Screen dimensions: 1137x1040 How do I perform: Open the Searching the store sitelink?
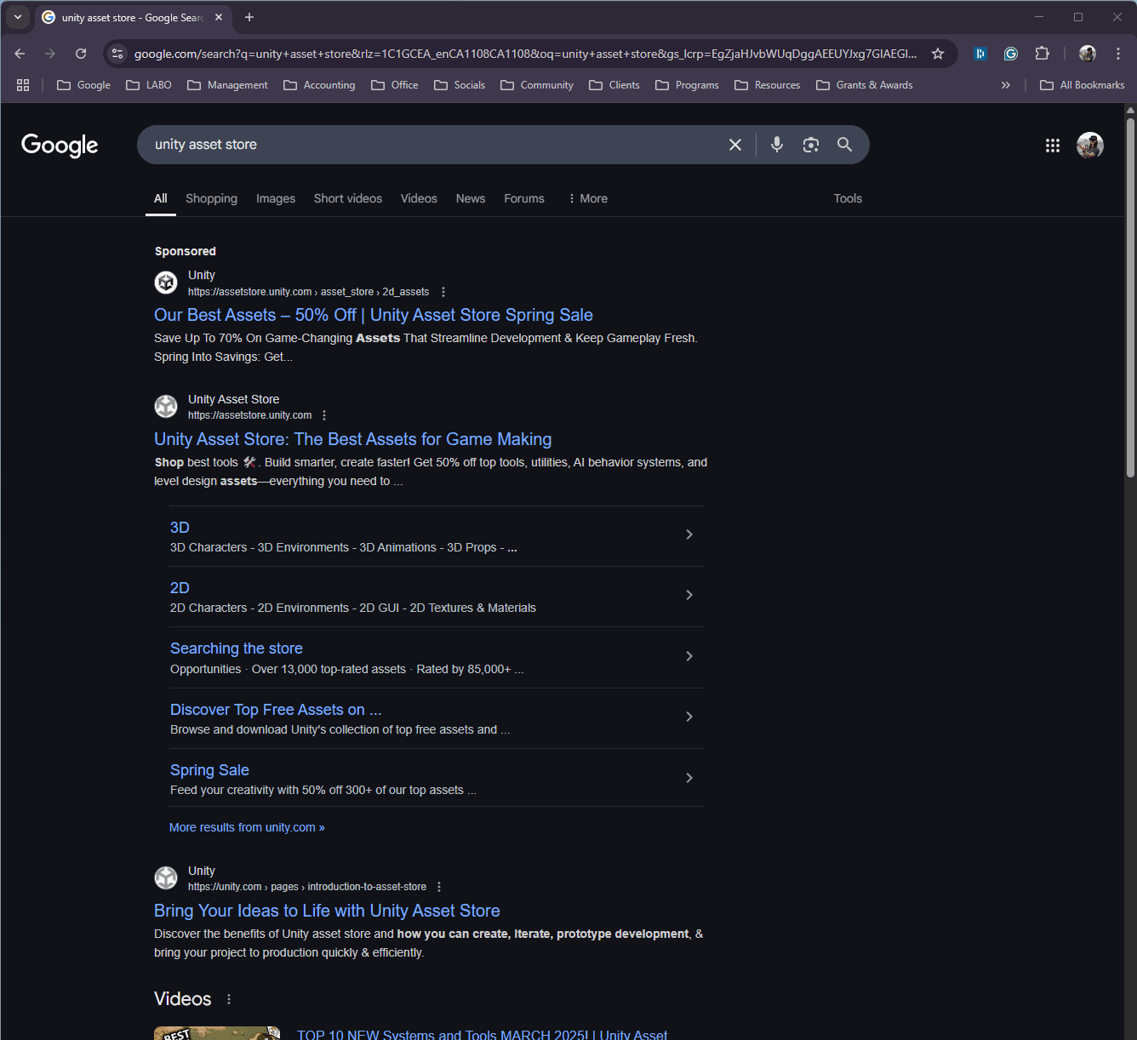click(237, 649)
